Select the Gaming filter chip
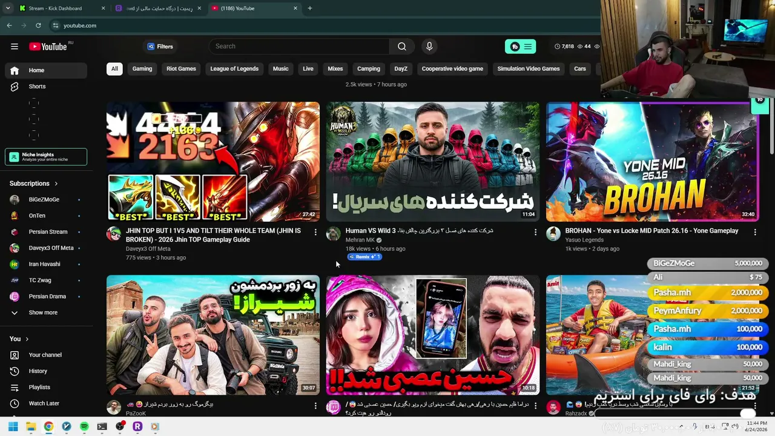Screen dimensions: 775x436 [142, 69]
